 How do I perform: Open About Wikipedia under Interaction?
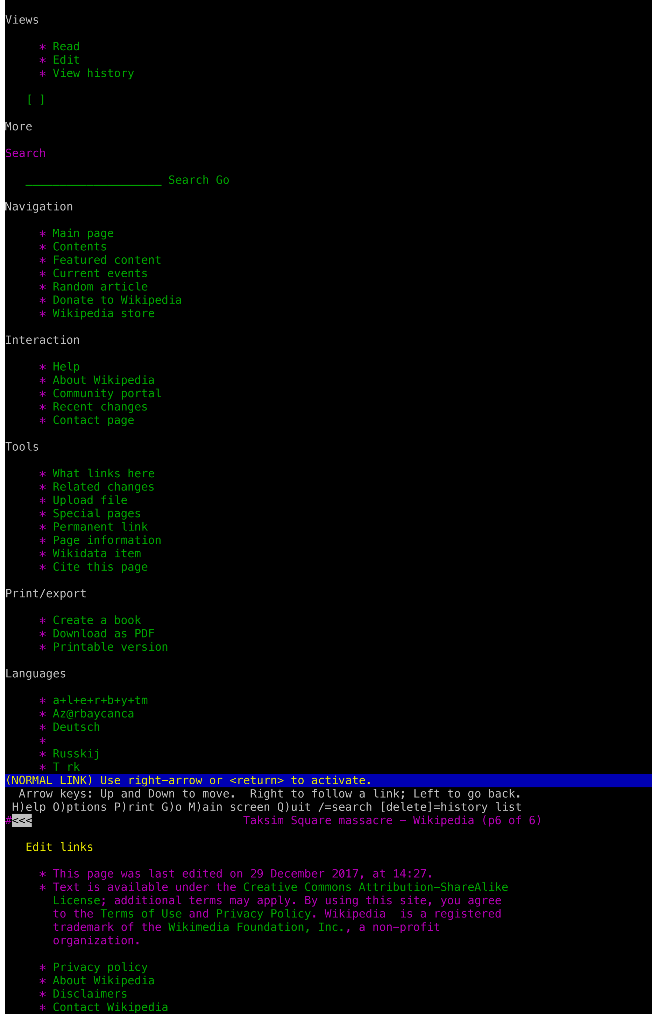click(103, 380)
